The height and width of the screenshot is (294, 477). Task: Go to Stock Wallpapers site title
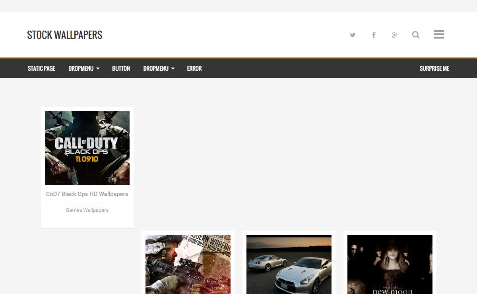(x=65, y=35)
